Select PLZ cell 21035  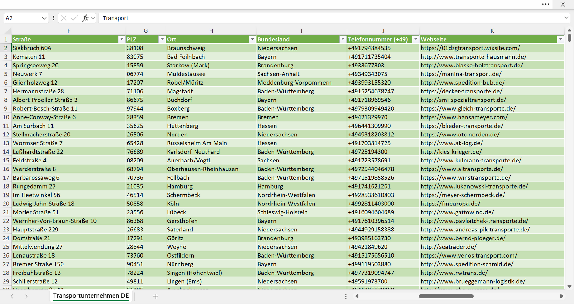[146, 186]
